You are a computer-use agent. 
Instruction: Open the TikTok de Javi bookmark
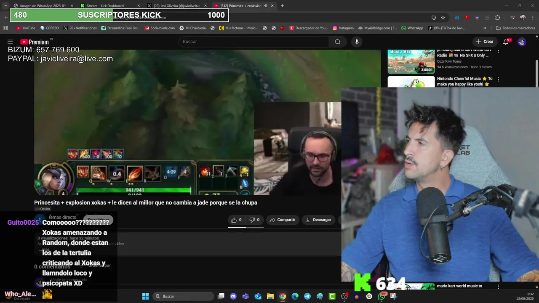446,28
